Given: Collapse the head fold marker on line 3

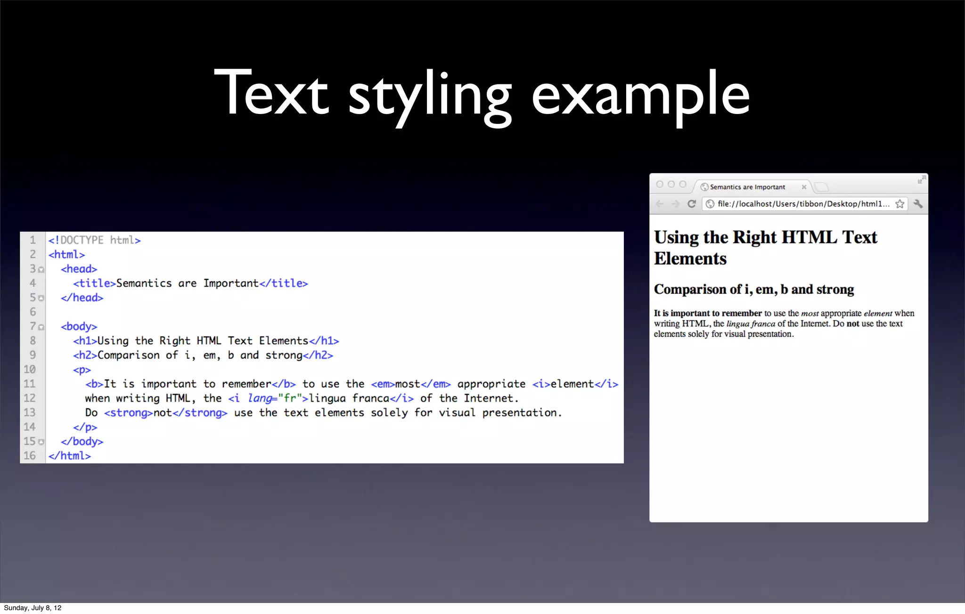Looking at the screenshot, I should point(41,270).
